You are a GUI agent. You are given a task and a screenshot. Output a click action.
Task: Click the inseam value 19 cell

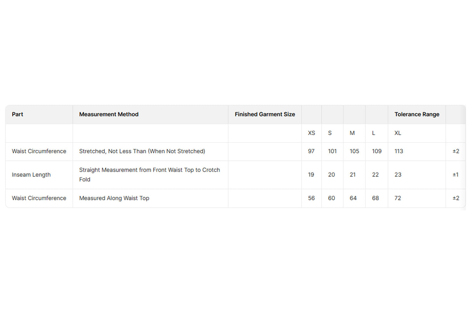311,175
